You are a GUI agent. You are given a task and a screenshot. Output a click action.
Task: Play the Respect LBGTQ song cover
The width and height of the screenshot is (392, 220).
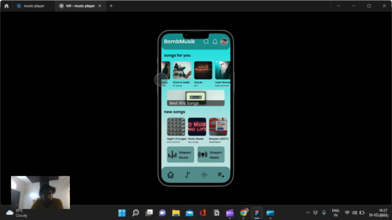point(218,127)
